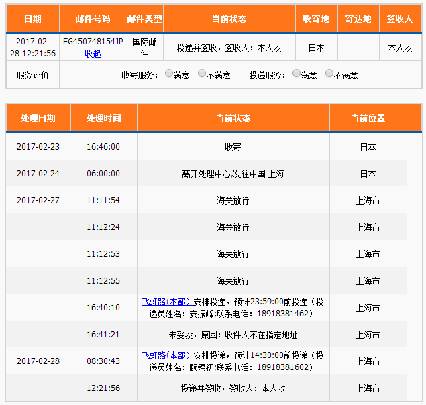Click date cell 2017-02-28 12:21:56
This screenshot has height=405, width=426.
(33, 47)
